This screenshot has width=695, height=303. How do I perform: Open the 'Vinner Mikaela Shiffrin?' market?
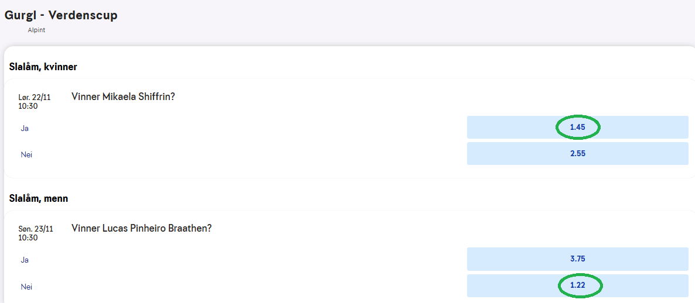pyautogui.click(x=123, y=97)
